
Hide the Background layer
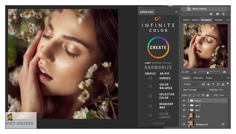[x=184, y=124]
